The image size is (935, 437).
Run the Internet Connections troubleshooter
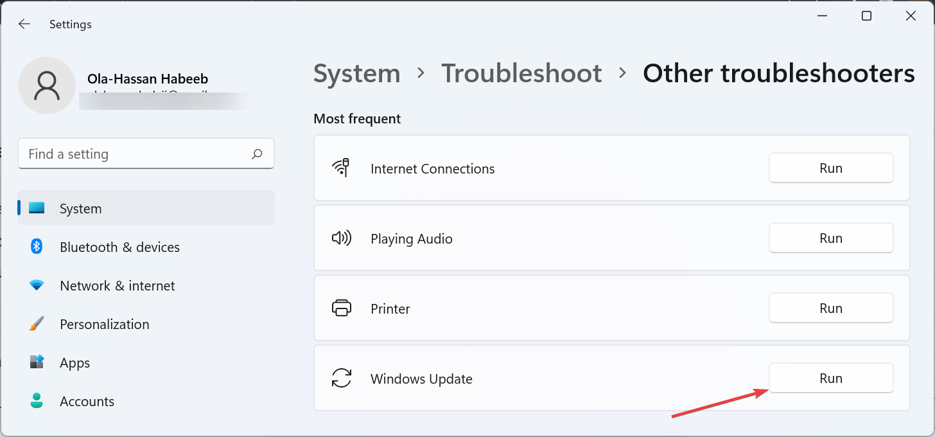tap(830, 168)
